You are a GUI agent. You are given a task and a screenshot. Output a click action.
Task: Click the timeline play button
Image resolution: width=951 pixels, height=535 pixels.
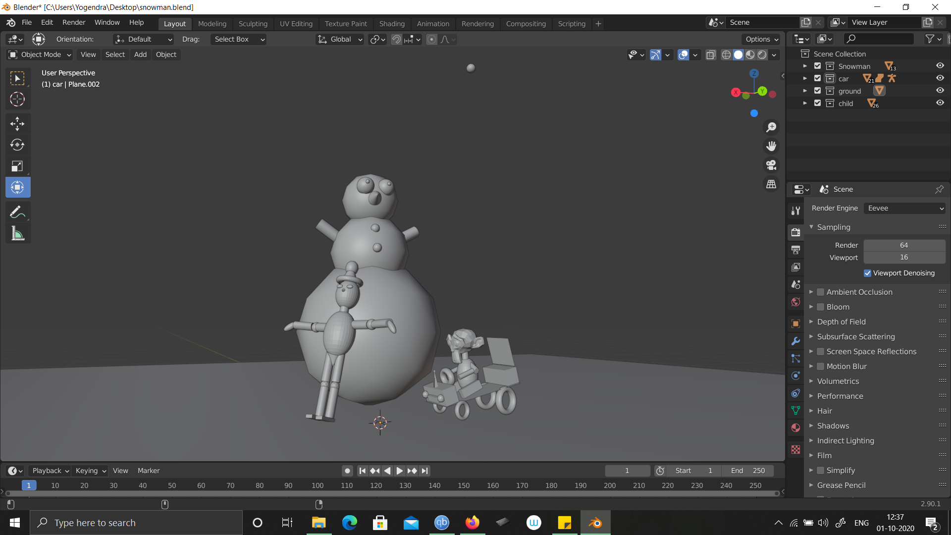(x=399, y=471)
